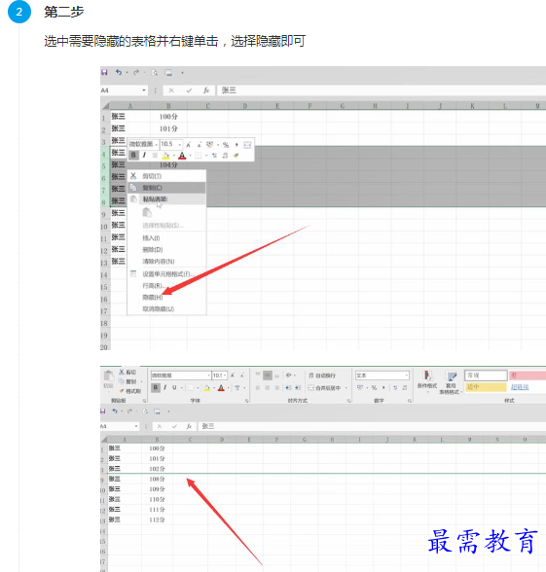Click cell containing 112分 in lower sheet
This screenshot has width=546, height=572.
coord(157,519)
